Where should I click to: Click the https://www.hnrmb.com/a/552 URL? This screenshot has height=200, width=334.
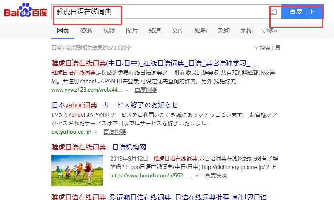coord(151,175)
